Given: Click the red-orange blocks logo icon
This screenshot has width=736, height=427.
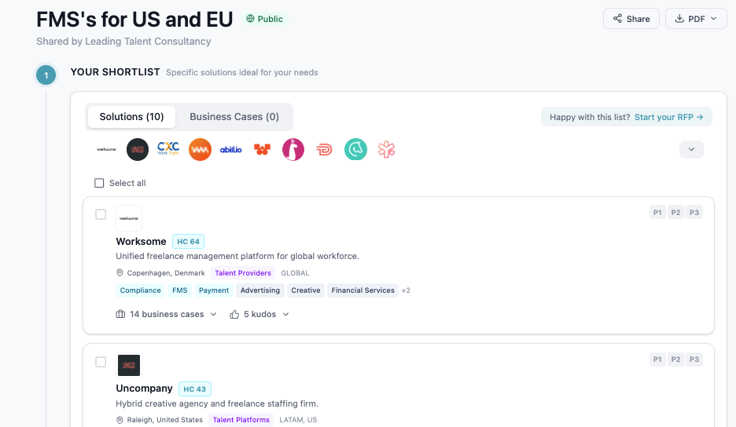Looking at the screenshot, I should [x=262, y=149].
